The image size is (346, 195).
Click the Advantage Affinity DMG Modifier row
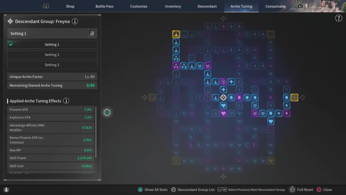[x=51, y=128]
